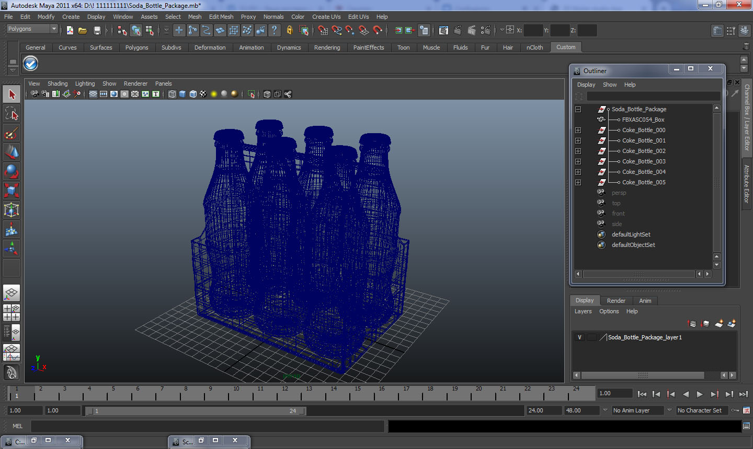Expand Coke_Bottle_004 in the Outliner

[578, 172]
